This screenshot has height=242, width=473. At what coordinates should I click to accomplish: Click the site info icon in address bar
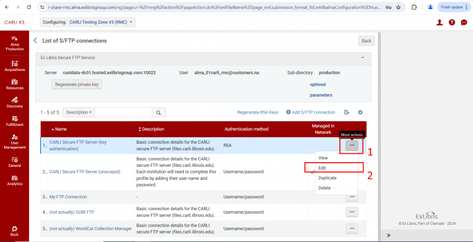[43, 7]
